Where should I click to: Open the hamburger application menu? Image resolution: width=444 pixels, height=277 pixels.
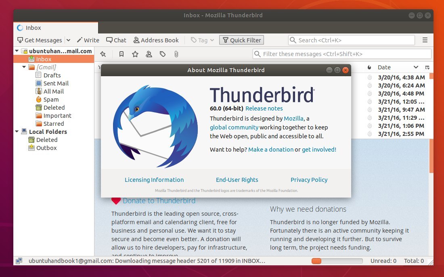click(x=425, y=40)
